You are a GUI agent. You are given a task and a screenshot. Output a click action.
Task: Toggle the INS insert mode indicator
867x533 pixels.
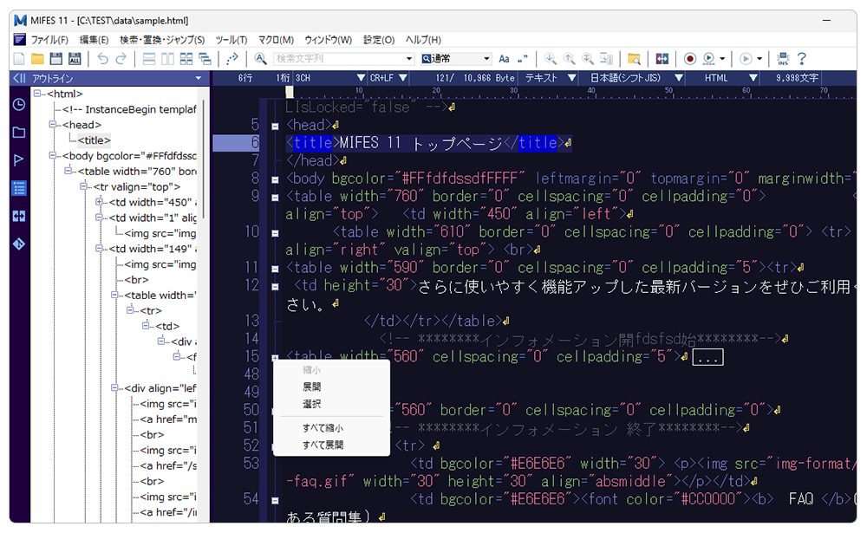783,59
